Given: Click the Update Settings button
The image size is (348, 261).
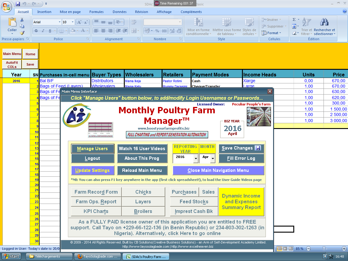Looking at the screenshot, I should (92, 170).
